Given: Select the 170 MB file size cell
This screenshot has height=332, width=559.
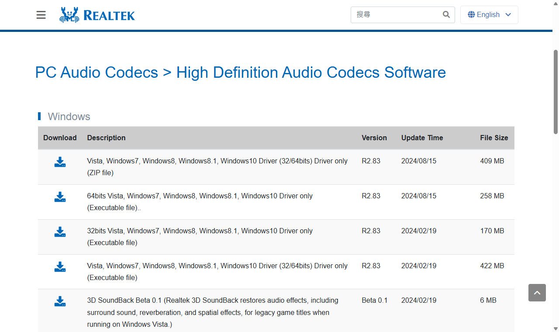Looking at the screenshot, I should 492,231.
